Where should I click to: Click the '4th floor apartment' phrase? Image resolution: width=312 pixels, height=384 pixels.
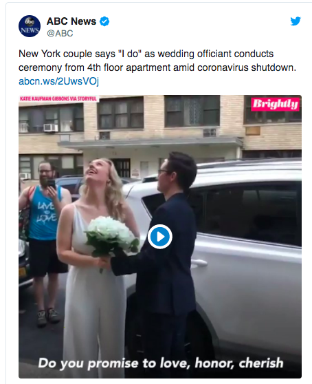pos(129,67)
